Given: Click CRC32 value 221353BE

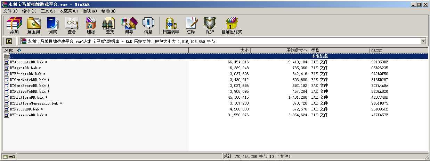Looking at the screenshot, I should [x=380, y=62].
